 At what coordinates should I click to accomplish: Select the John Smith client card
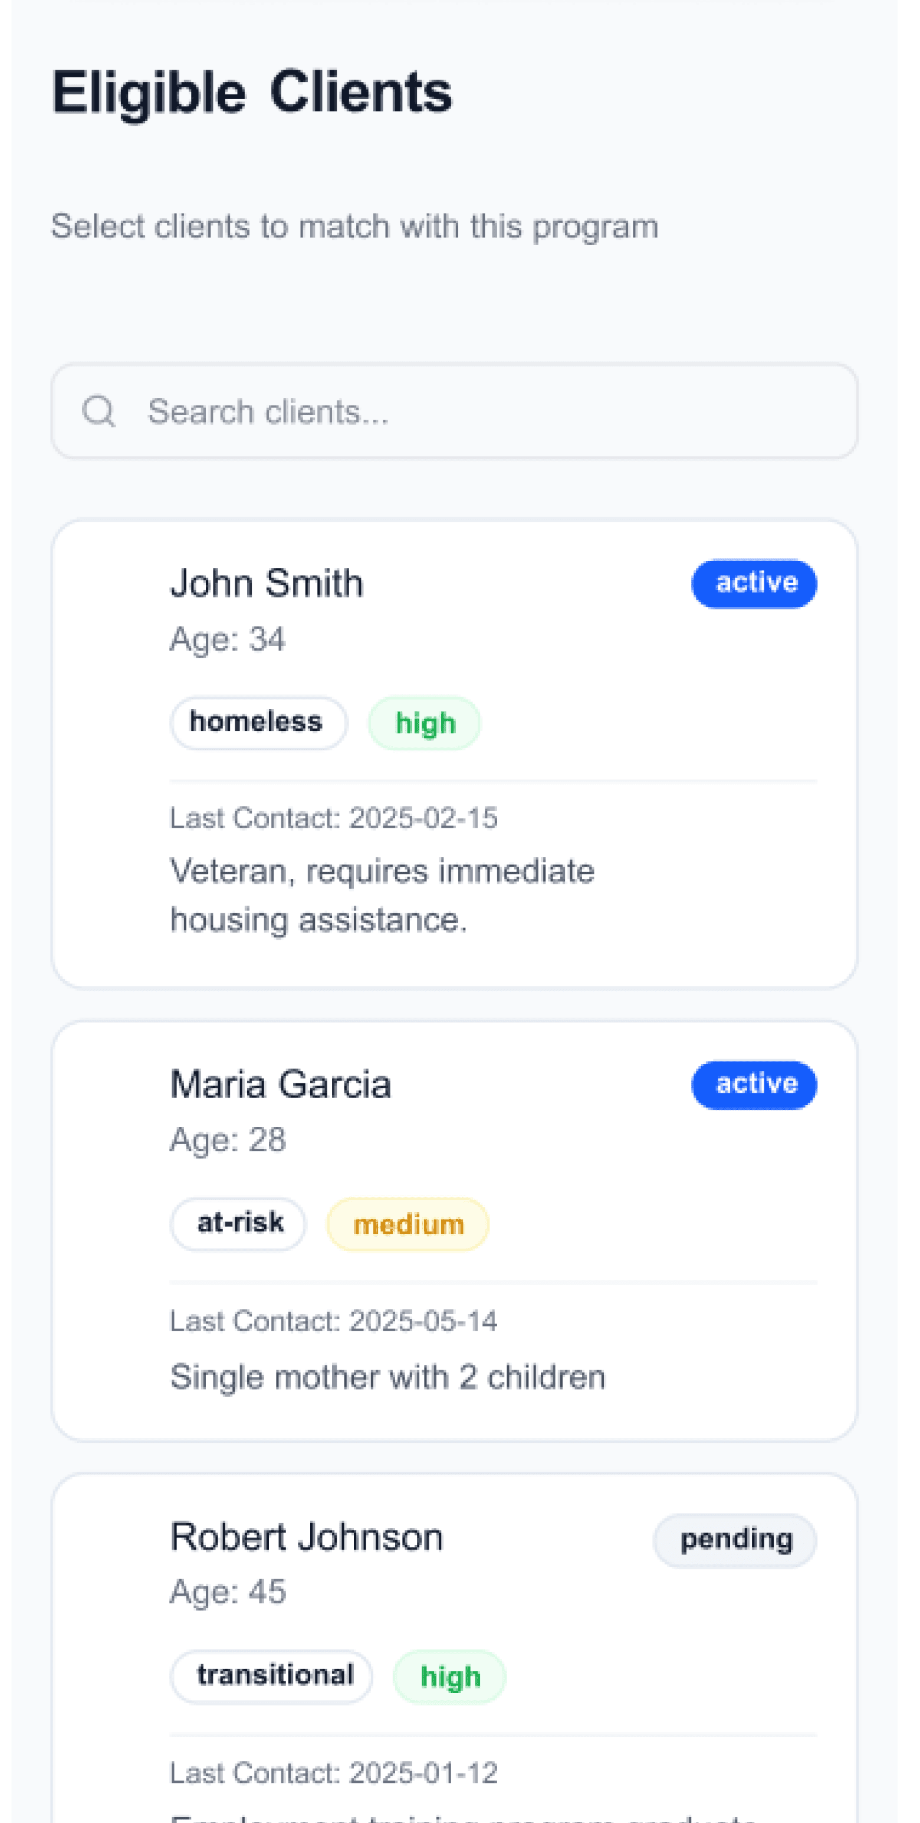(454, 754)
